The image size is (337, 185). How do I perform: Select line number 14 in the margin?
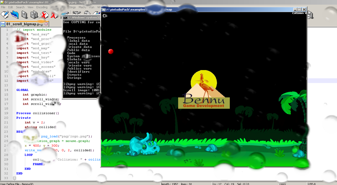pos(6,90)
